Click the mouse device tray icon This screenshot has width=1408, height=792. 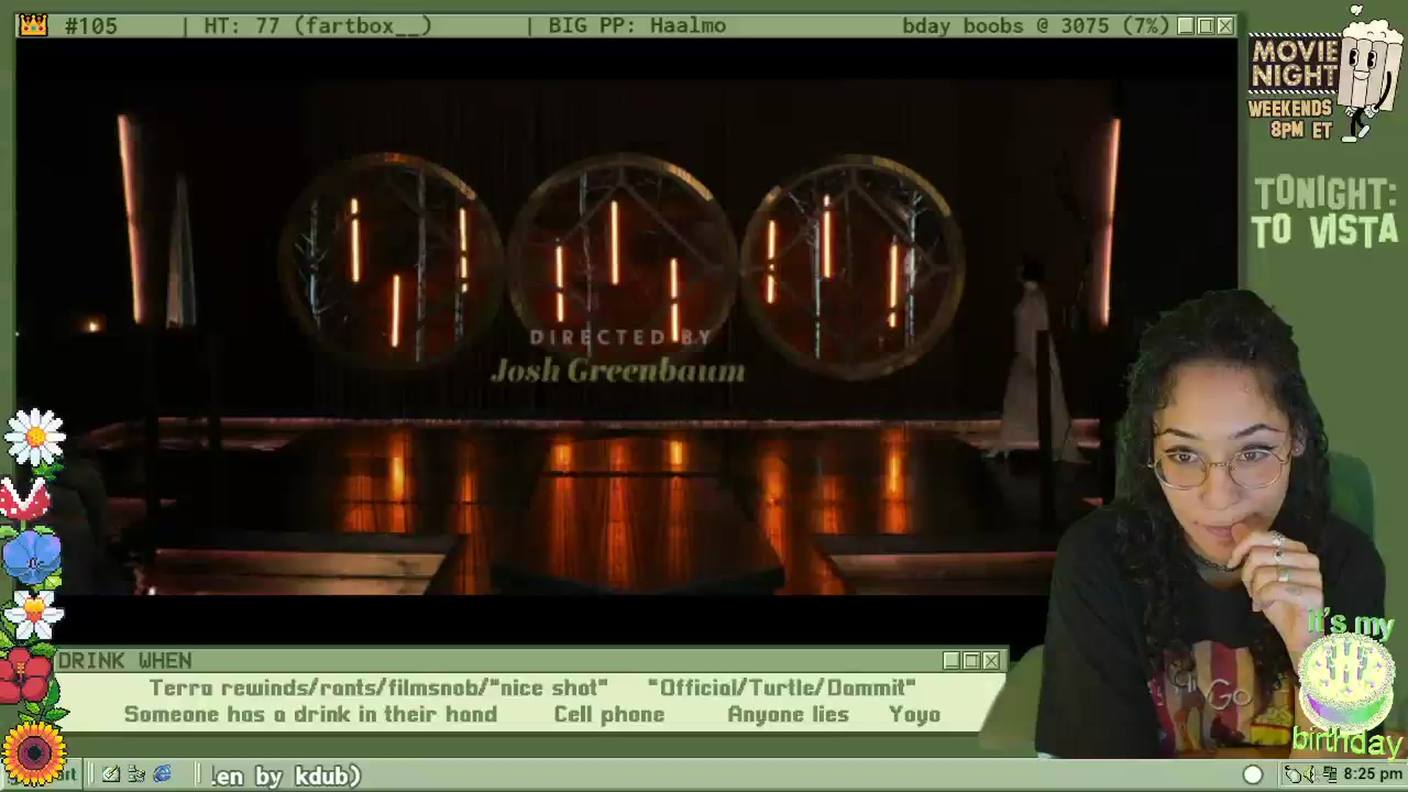pyautogui.click(x=1294, y=774)
